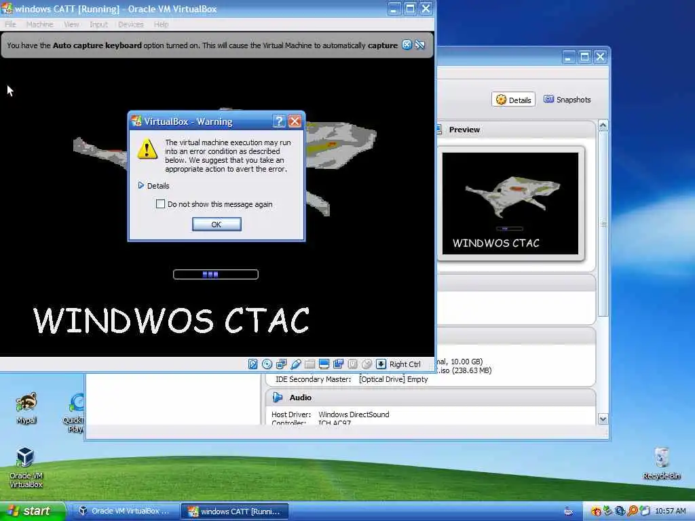Click the network adapters indicator icon
Image resolution: width=695 pixels, height=521 pixels.
[281, 364]
